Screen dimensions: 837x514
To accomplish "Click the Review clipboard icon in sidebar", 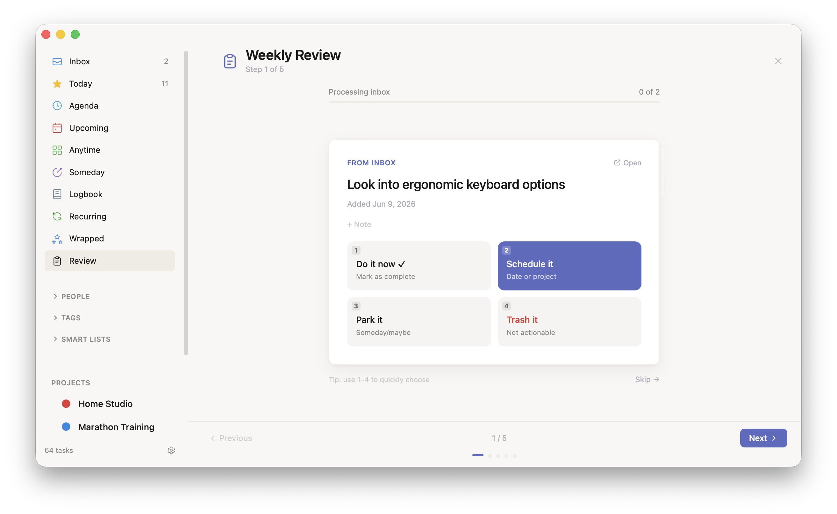I will 57,261.
